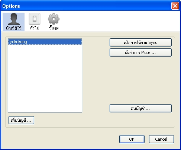Switch to the ทั่วไป tab label

(x=35, y=28)
